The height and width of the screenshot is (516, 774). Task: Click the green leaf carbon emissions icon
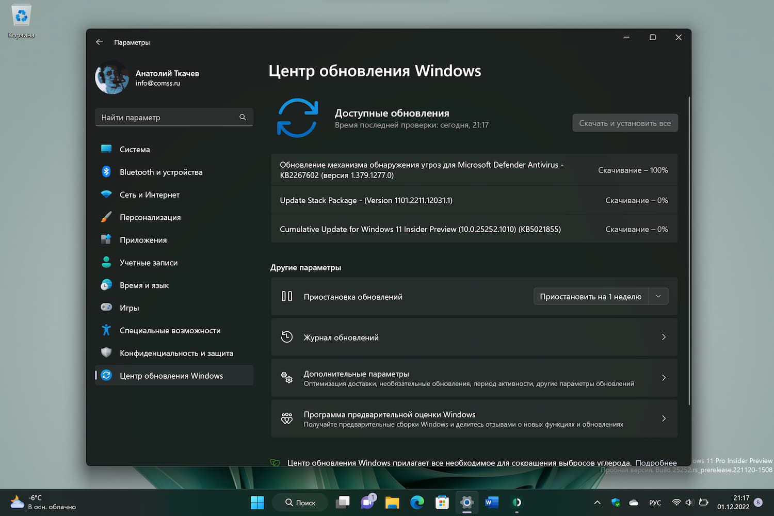coord(275,462)
